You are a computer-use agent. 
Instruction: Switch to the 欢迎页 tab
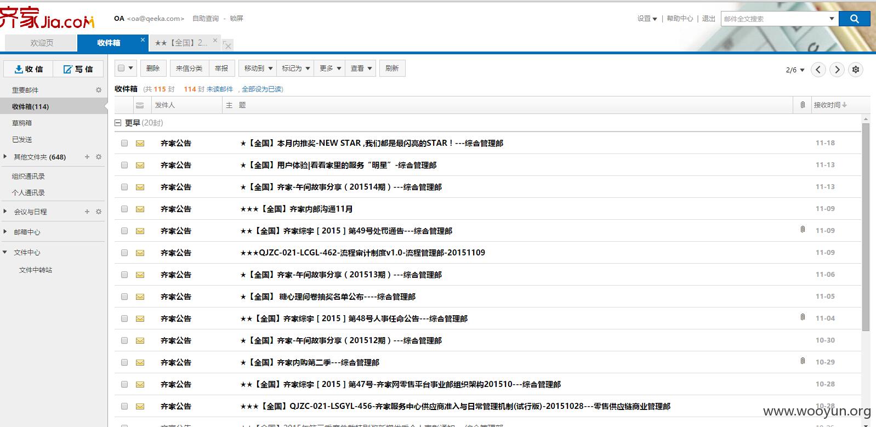tap(41, 43)
